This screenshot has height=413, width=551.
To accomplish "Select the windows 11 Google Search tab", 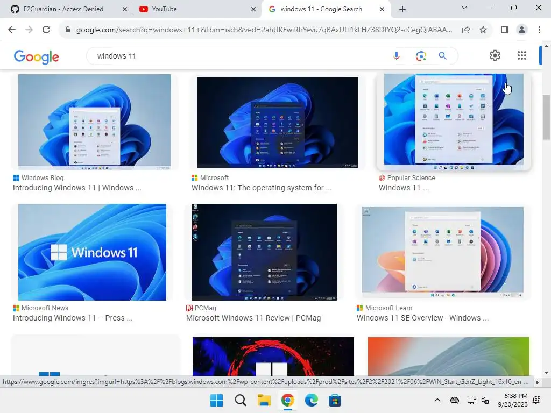I will 321,9.
